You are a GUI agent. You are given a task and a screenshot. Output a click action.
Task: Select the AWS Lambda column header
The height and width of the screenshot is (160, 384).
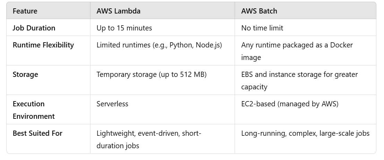118,11
